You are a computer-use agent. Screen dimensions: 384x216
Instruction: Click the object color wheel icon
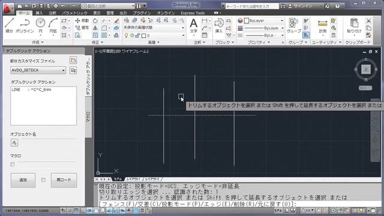240,21
